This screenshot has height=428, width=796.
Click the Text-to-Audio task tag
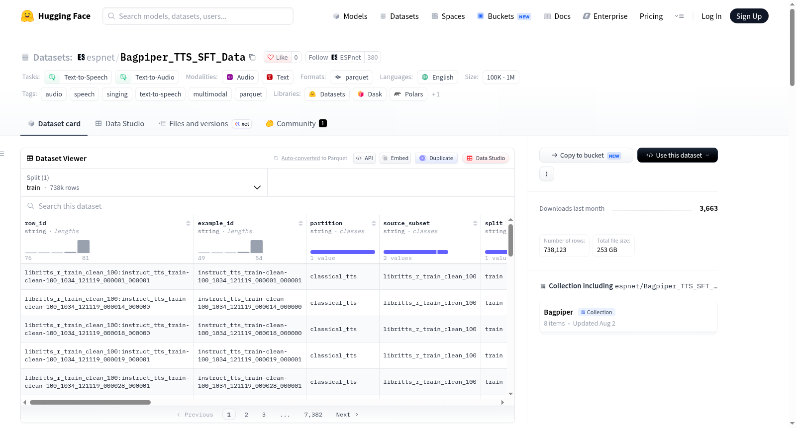pos(147,77)
